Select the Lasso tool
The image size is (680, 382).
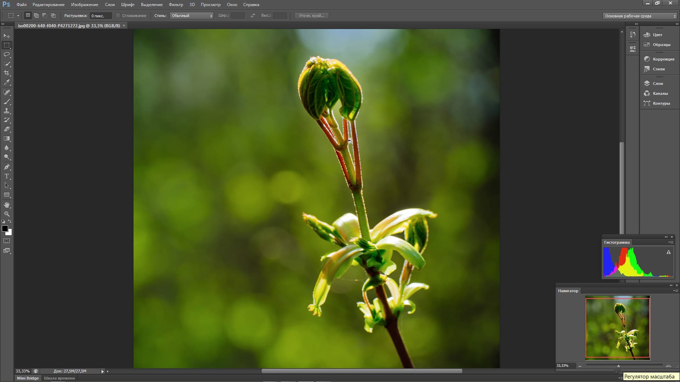point(7,54)
